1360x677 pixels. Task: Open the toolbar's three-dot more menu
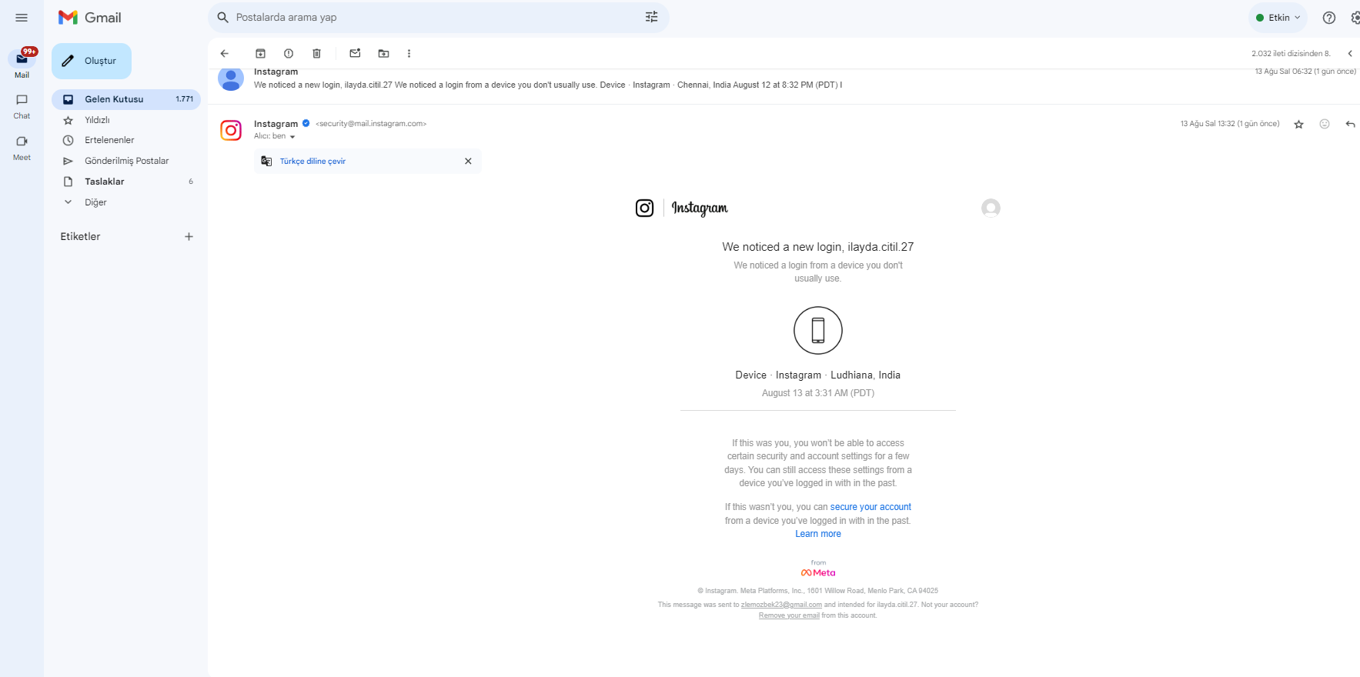[409, 54]
